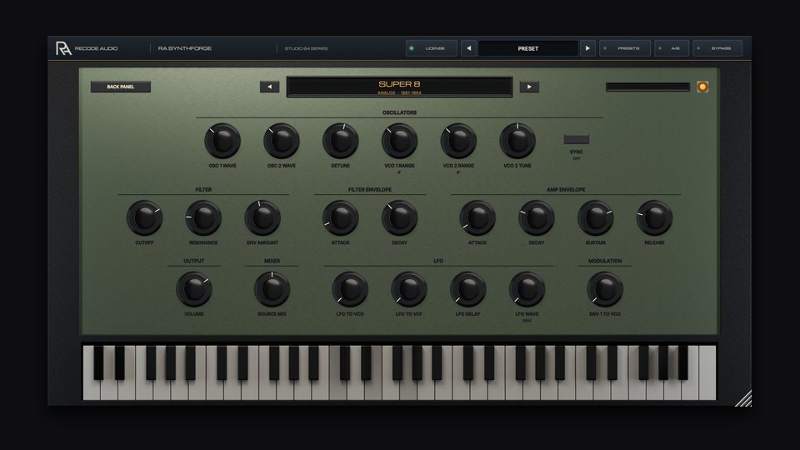
Task: Select previous synth model arrow
Action: tap(269, 87)
